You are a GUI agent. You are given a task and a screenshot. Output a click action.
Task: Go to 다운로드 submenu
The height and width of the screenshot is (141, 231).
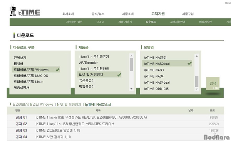tap(151, 22)
